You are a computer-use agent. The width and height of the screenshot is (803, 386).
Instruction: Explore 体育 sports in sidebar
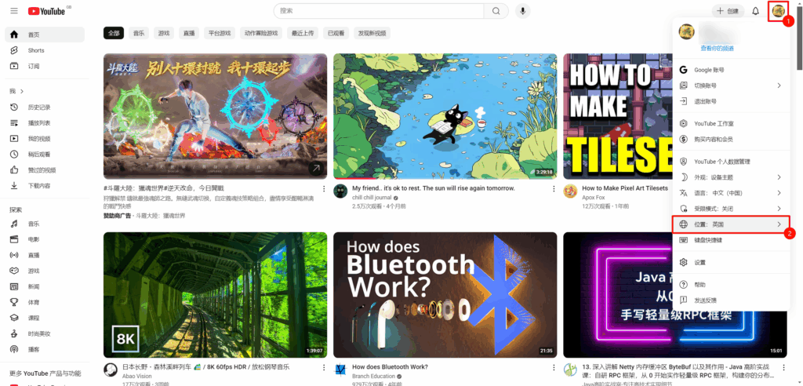click(x=45, y=302)
